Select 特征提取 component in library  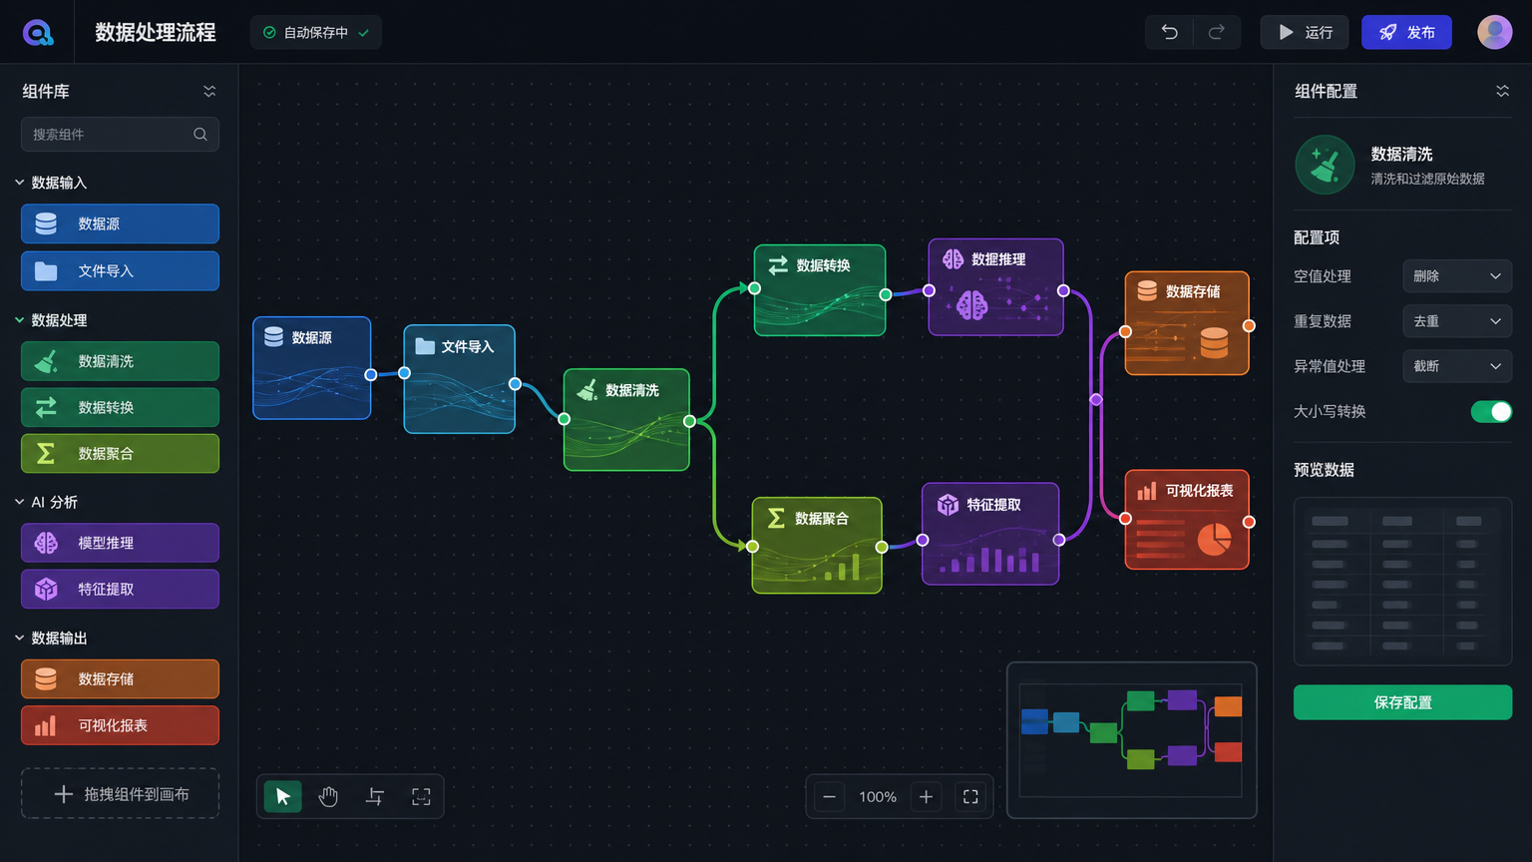120,589
